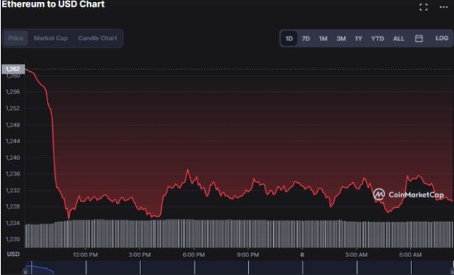Select the Candle Chart view
Screen dimensions: 454x275
(97, 38)
